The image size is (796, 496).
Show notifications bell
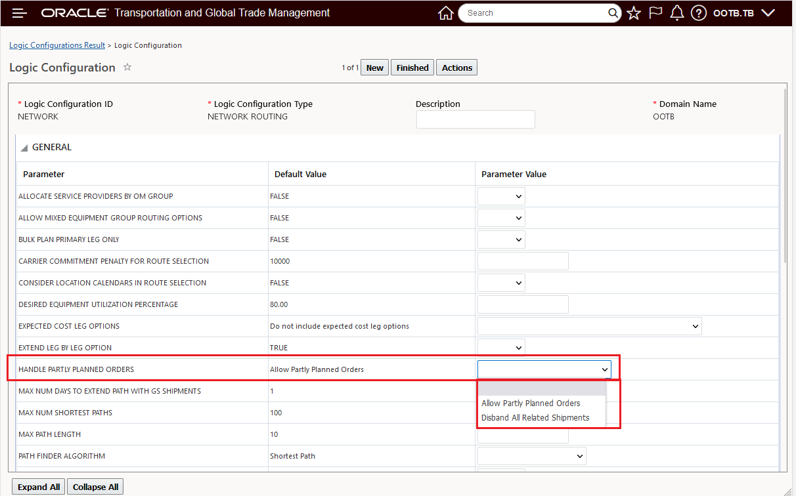(x=677, y=13)
